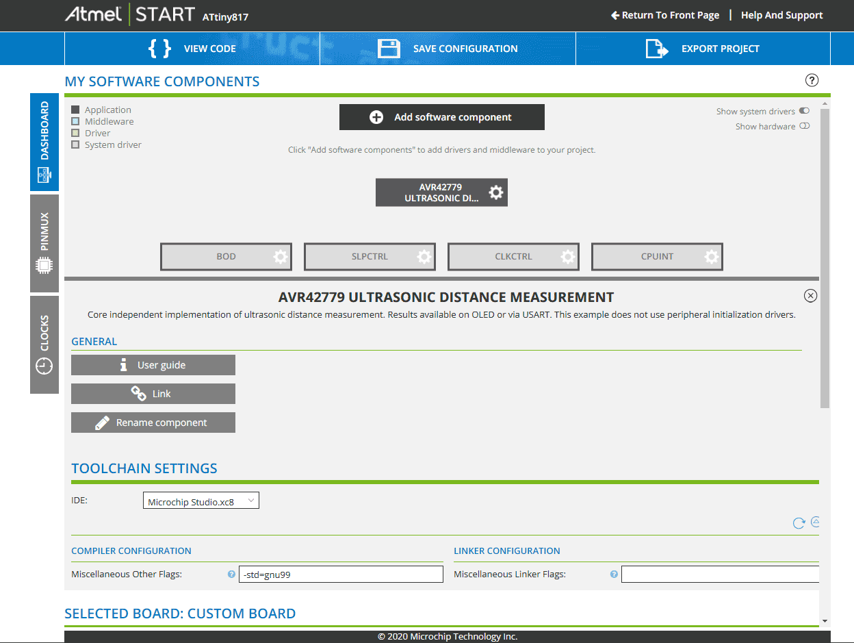Click the scroll up arrow of the page scrollbar

click(825, 103)
